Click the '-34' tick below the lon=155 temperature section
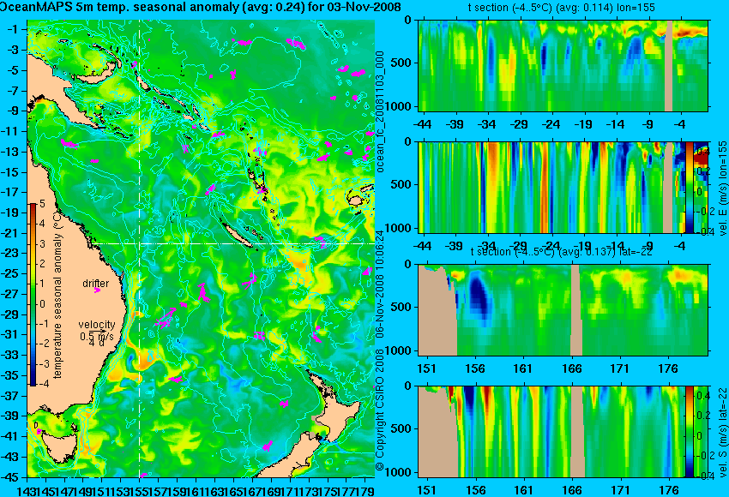The image size is (729, 497). click(487, 124)
